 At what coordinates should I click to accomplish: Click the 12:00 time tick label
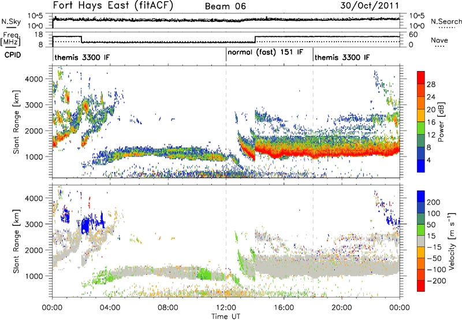pyautogui.click(x=226, y=308)
